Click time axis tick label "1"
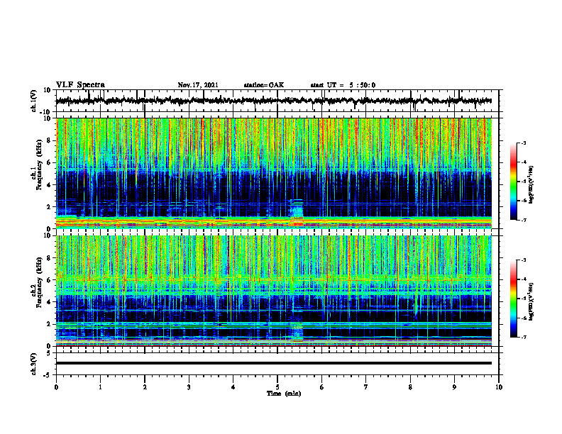This screenshot has height=434, width=562. pyautogui.click(x=100, y=387)
